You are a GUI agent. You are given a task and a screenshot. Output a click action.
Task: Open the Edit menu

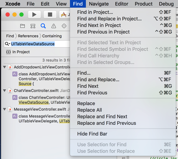pyautogui.click(x=45, y=4)
